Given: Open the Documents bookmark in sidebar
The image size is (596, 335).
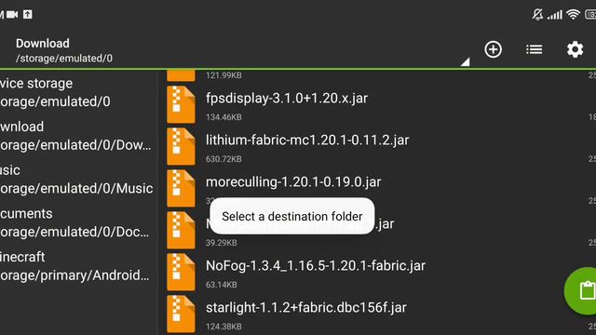Looking at the screenshot, I should [78, 222].
